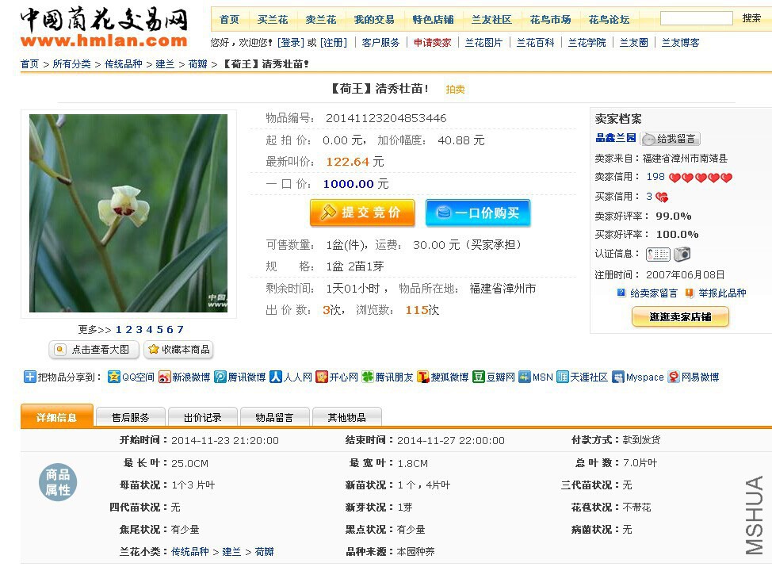This screenshot has height=567, width=772.
Task: Share item via 豆瓣网 icon
Action: (x=479, y=377)
